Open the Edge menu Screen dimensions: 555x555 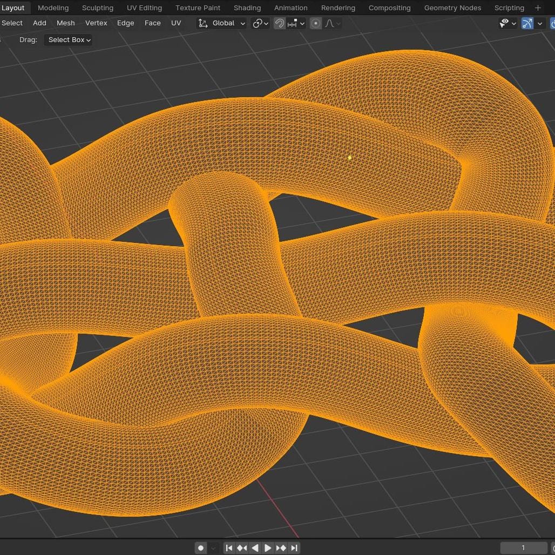126,23
